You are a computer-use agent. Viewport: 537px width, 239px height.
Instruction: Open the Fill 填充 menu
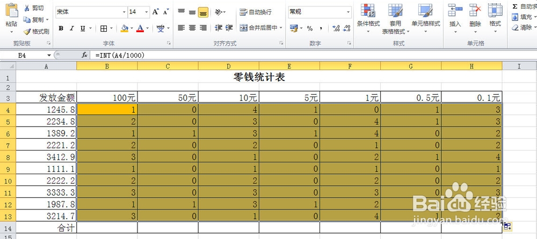click(x=524, y=17)
